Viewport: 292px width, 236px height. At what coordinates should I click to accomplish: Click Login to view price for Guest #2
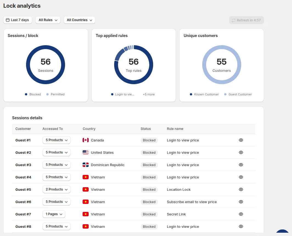tap(183, 152)
